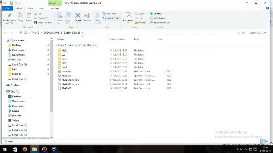
Task: Select the dists folder
Action: point(64,59)
